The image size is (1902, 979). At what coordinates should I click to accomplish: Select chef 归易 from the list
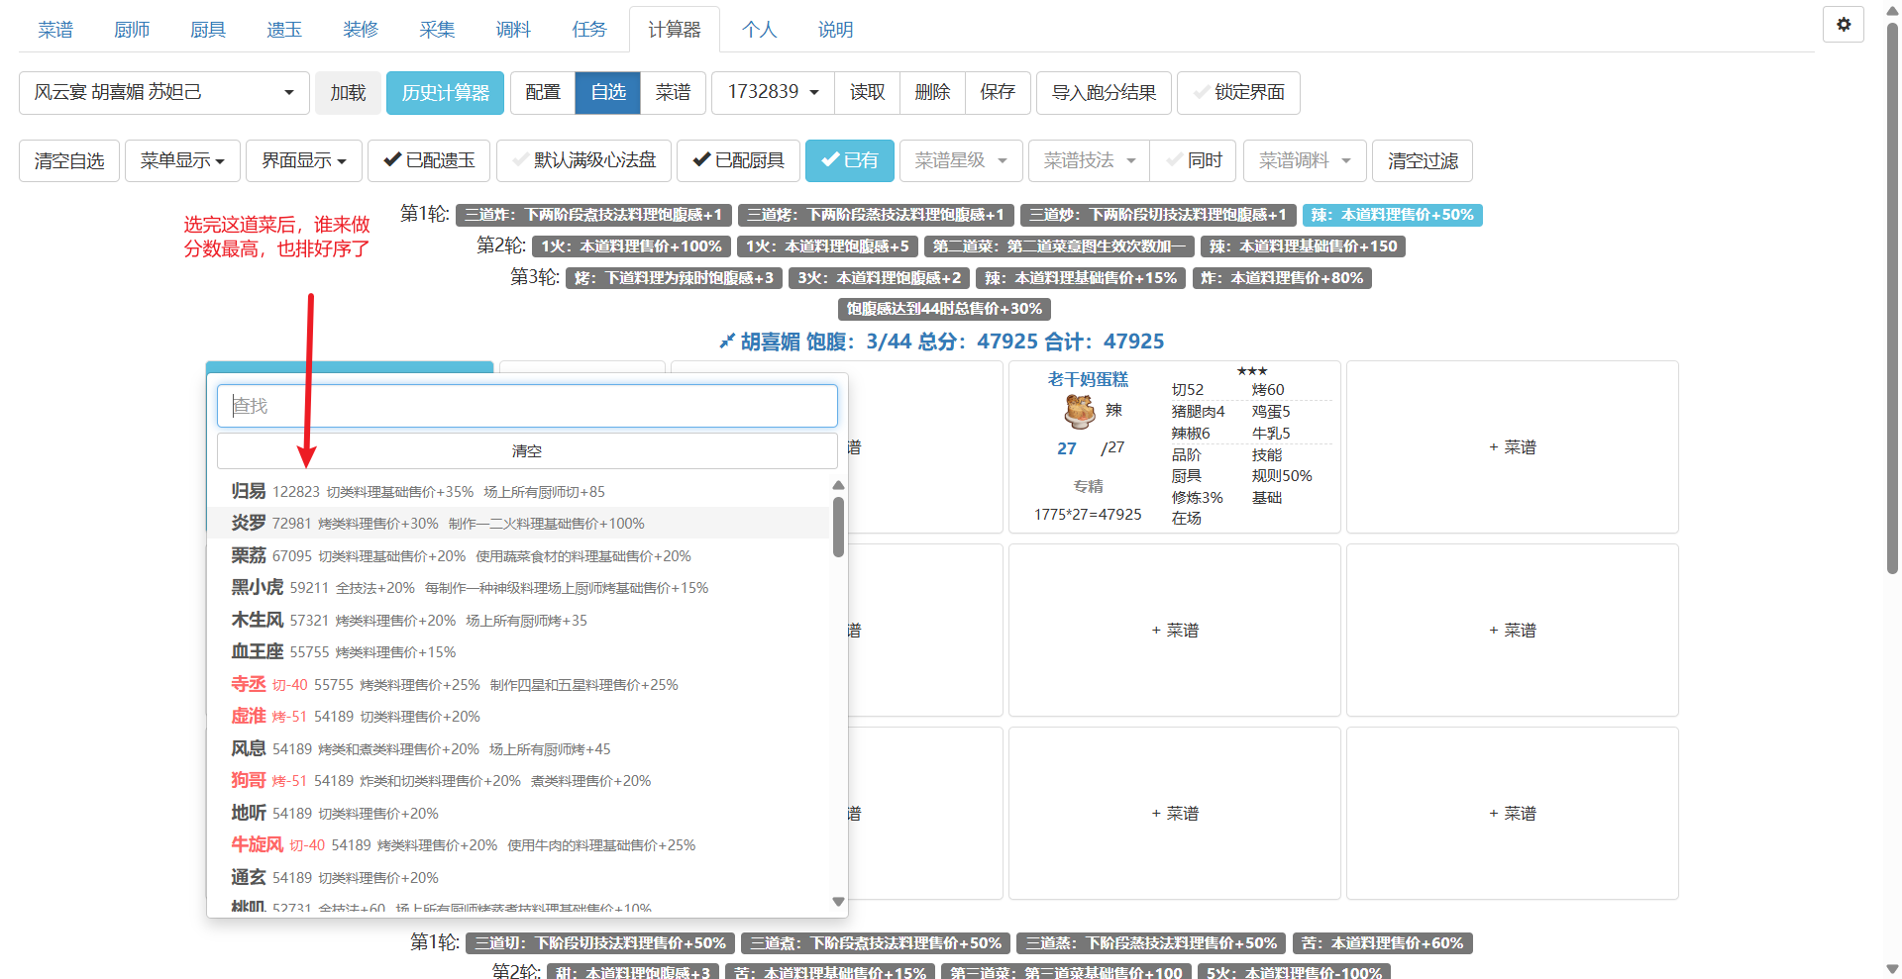[x=249, y=492]
